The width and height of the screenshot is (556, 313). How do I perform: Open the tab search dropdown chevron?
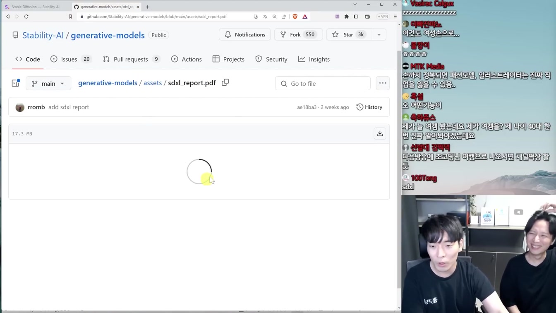point(355,5)
